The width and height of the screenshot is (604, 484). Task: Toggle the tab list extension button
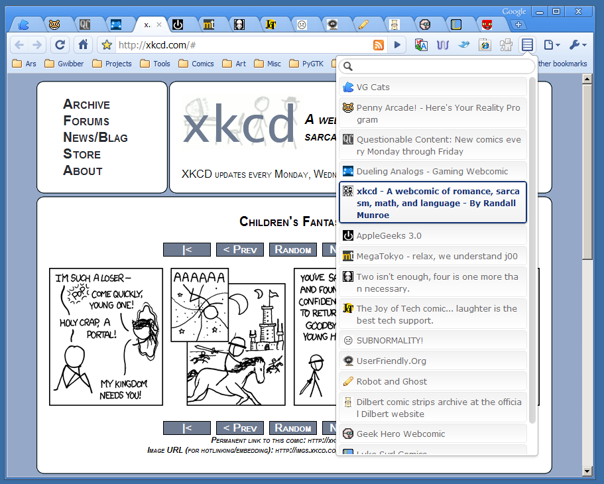[x=527, y=45]
